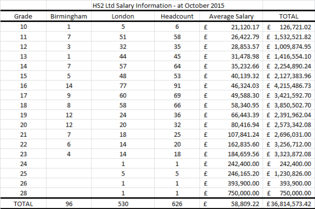Select grade cell '12'
The image size is (315, 209).
23,47
